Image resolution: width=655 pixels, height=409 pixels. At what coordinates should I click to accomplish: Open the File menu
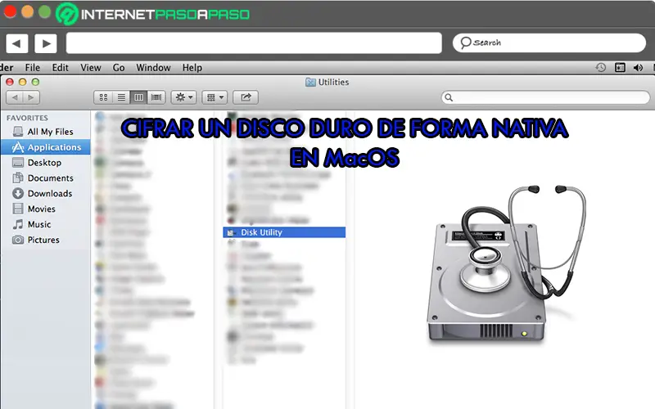point(32,68)
